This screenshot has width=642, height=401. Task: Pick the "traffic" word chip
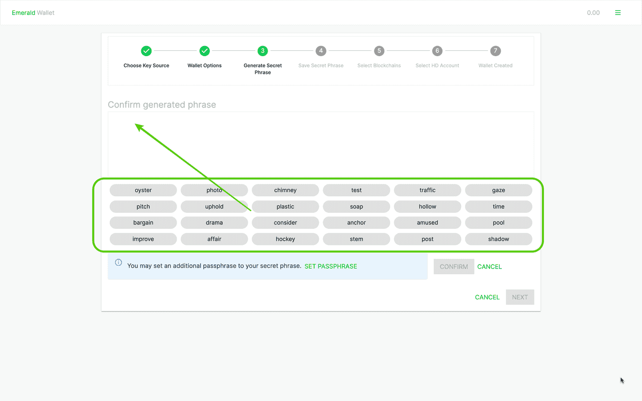point(427,190)
